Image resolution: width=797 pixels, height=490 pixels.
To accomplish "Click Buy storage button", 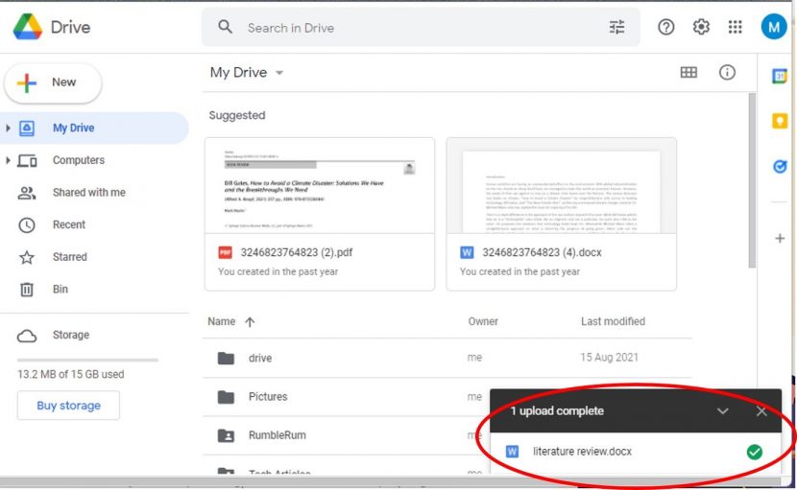I will pyautogui.click(x=68, y=406).
